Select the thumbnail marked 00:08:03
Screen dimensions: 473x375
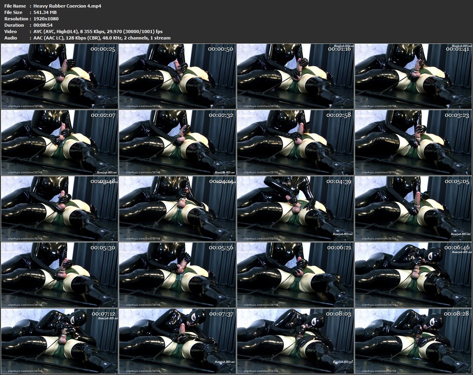click(295, 341)
